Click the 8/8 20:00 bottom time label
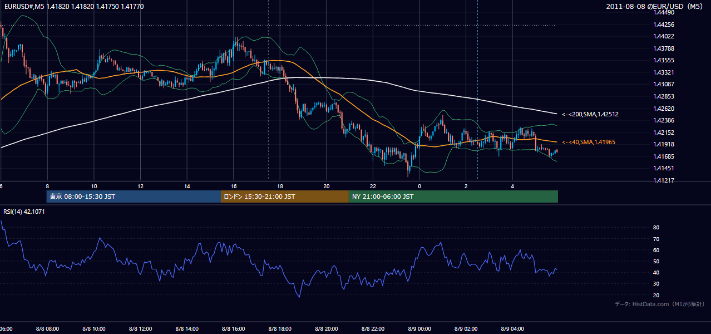The height and width of the screenshot is (334, 711). [327, 329]
